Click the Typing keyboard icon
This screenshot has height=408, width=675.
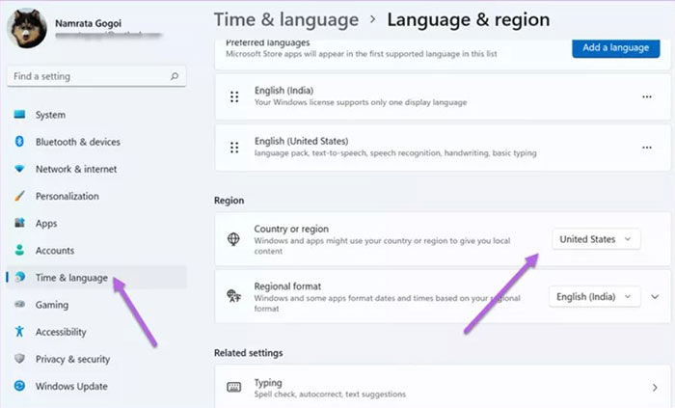(x=233, y=387)
